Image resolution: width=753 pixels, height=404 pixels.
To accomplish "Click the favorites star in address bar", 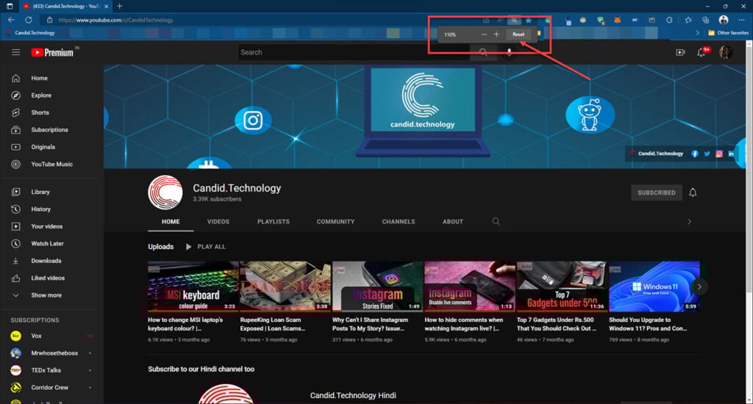I will coord(528,20).
